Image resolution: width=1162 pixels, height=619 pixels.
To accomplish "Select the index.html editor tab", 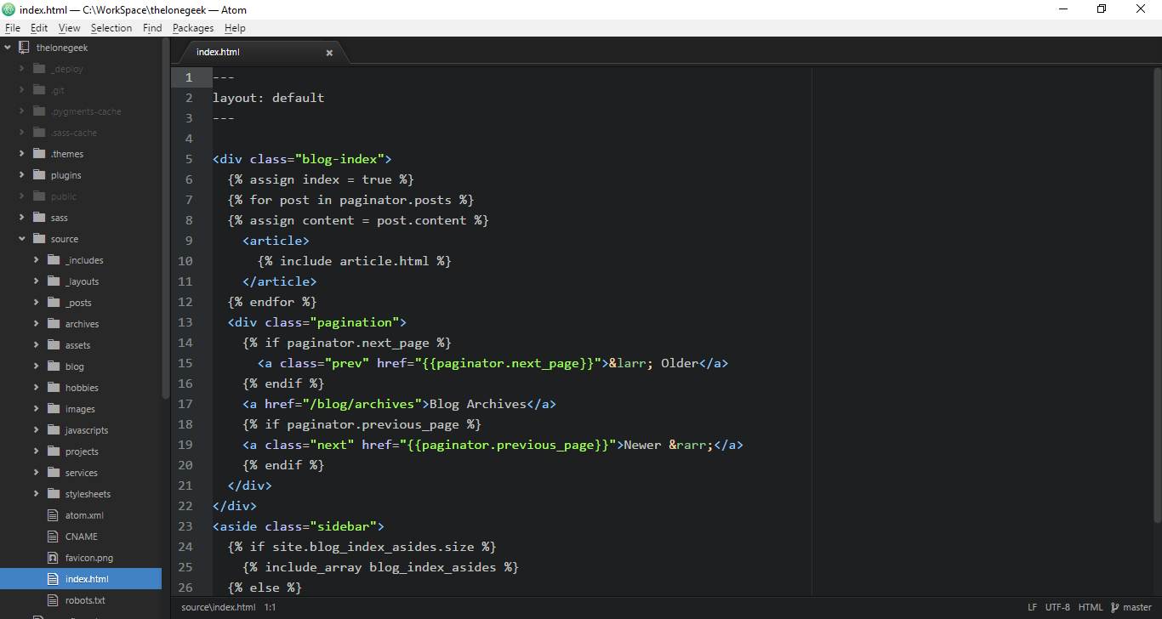I will click(x=218, y=51).
